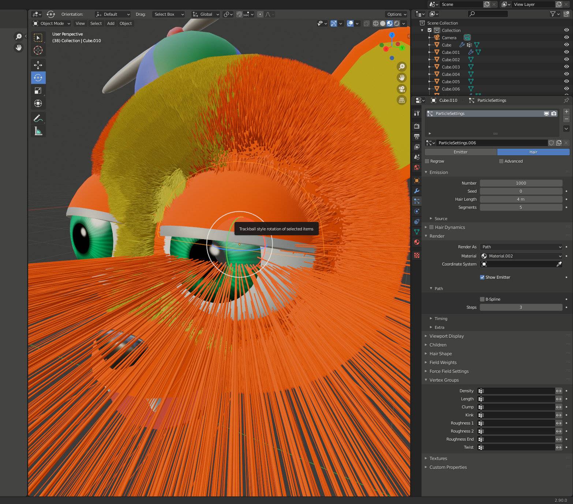Switch to Hair particle type
The image size is (573, 504).
point(533,152)
